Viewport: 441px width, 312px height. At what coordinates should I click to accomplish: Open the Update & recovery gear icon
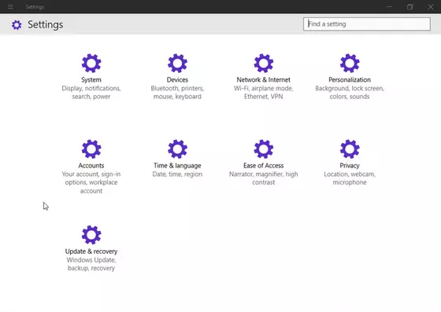[91, 235]
